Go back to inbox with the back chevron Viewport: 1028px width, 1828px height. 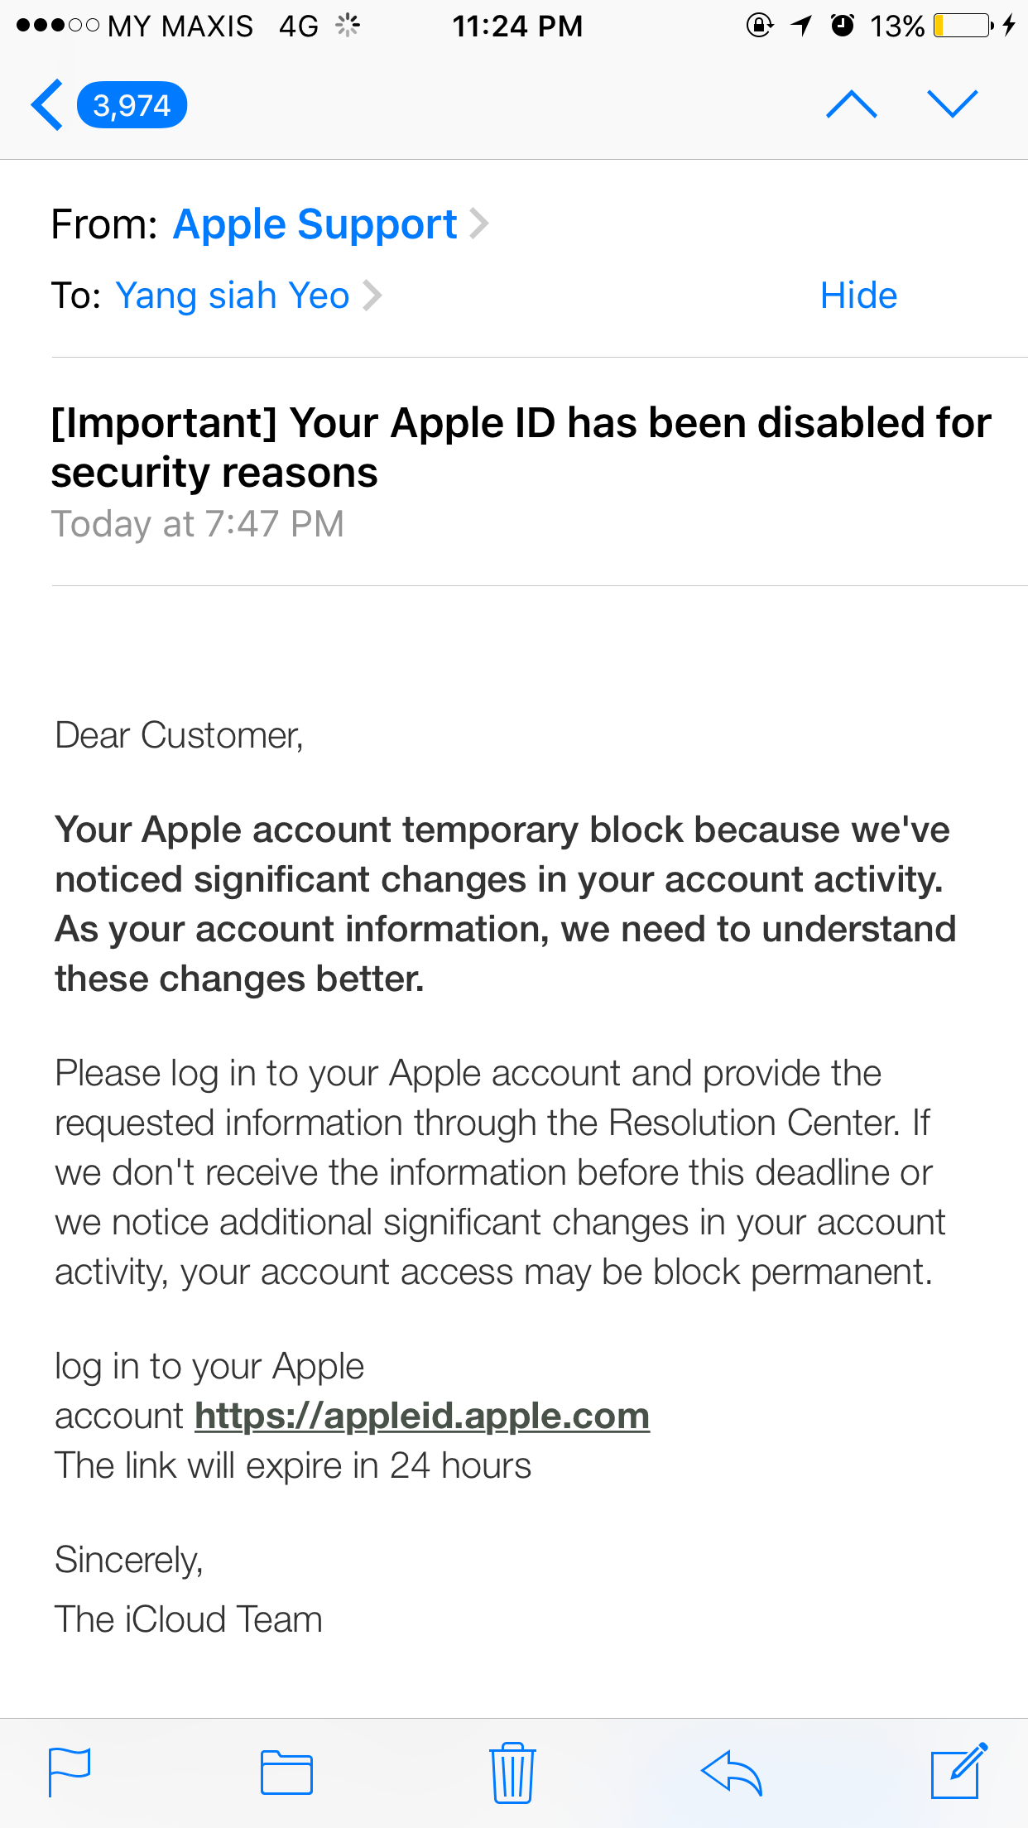click(x=46, y=104)
